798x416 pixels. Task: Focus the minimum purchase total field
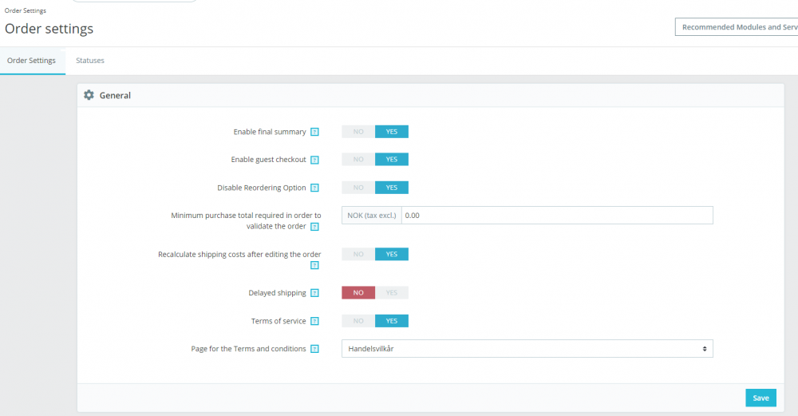557,216
